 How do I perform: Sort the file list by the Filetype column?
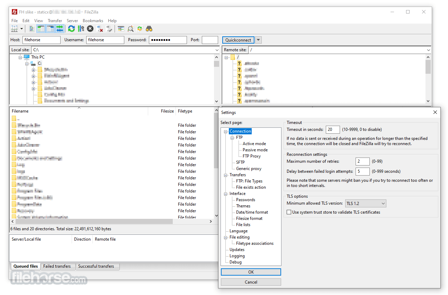click(195, 111)
